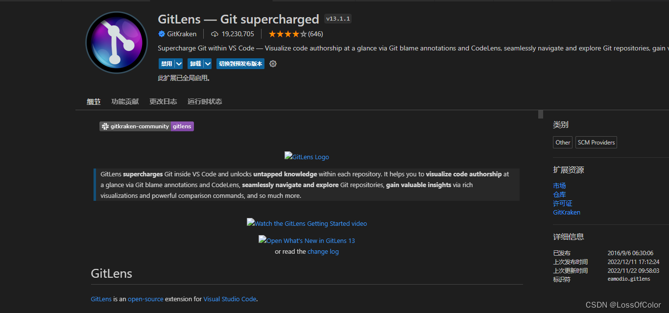Open the GitKraken publisher link
This screenshot has height=313, width=669.
(182, 34)
